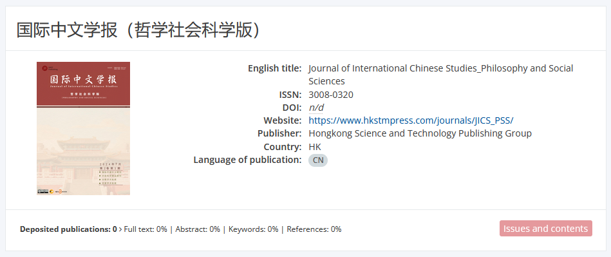The image size is (611, 257).
Task: Click the n/d DOI placeholder
Action: tap(316, 108)
